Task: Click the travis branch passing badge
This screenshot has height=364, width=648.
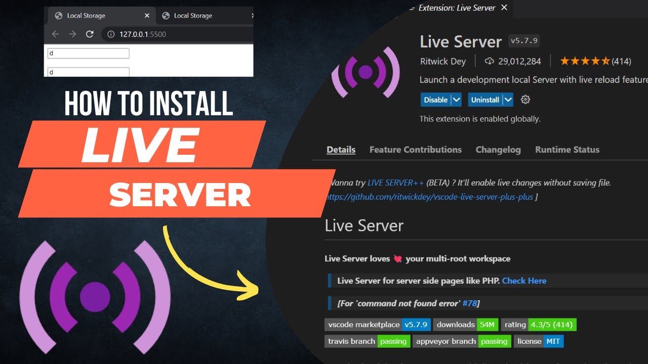Action: coord(368,341)
